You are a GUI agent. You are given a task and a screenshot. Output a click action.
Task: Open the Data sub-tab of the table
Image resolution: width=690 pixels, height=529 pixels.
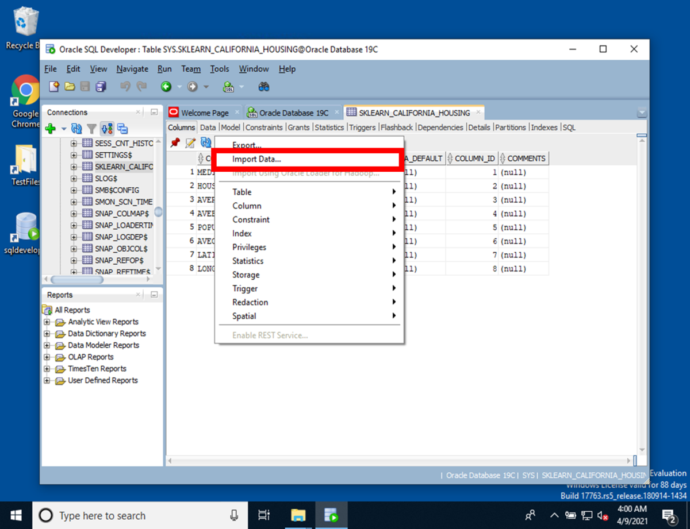point(208,128)
